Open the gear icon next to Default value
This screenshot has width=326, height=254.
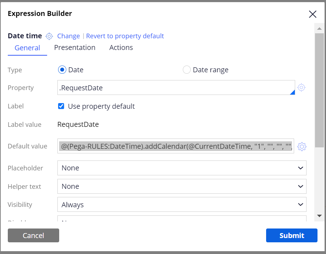pos(302,146)
